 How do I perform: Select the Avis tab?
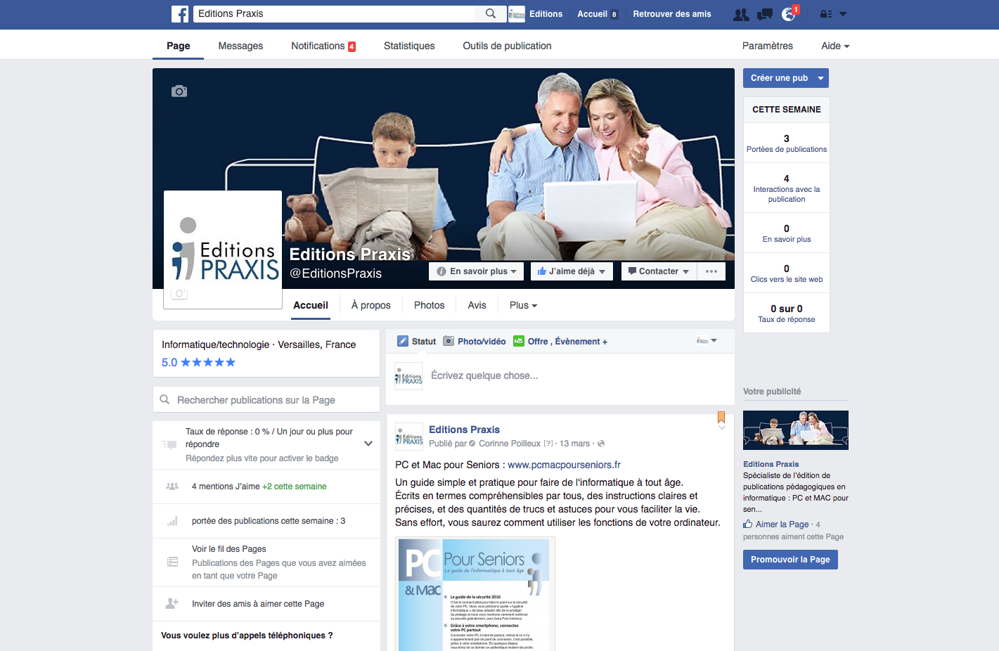(477, 305)
